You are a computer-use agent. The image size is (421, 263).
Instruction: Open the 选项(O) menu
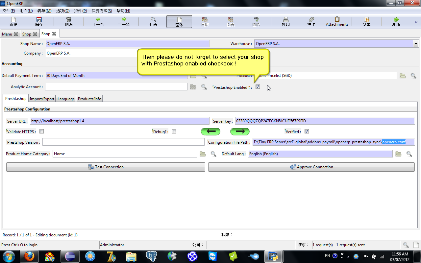(62, 11)
